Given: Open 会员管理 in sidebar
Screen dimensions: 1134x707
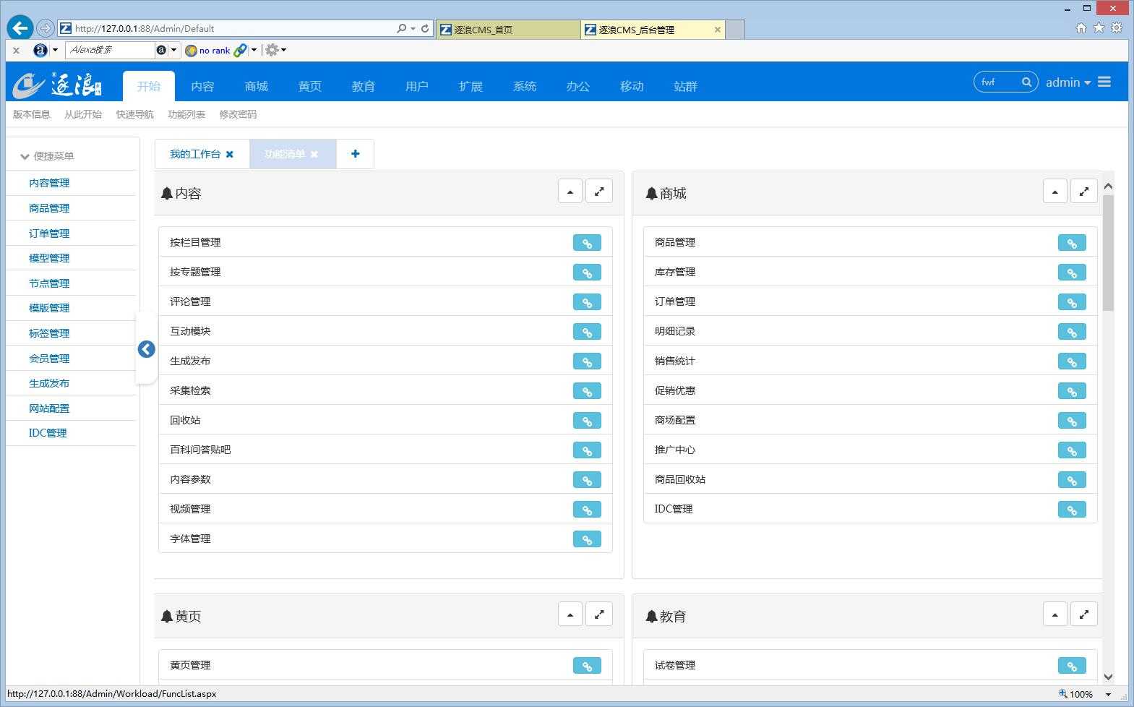Looking at the screenshot, I should click(x=49, y=359).
